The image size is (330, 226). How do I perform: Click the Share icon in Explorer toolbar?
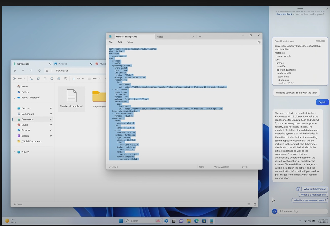click(x=59, y=79)
